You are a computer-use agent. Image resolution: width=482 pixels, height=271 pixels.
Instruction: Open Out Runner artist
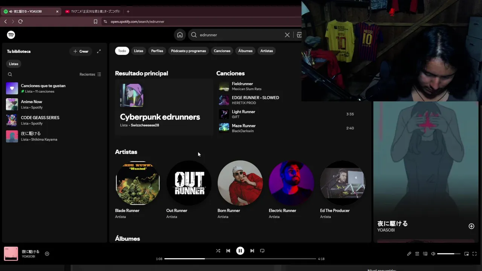189,189
